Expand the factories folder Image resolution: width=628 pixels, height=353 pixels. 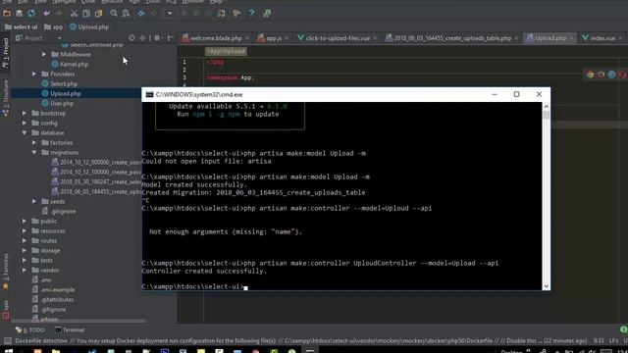(34, 142)
